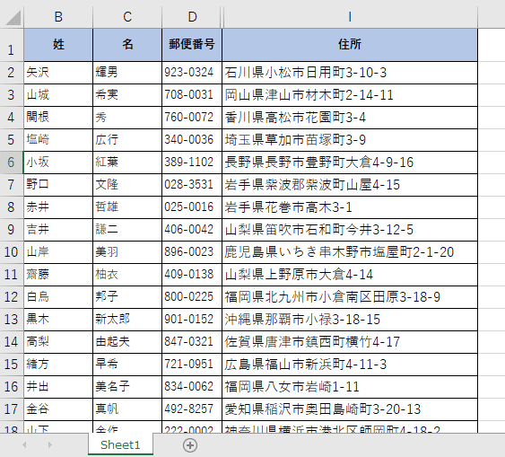505x457 pixels.
Task: Select cell containing 齋藤
Action: coord(58,275)
